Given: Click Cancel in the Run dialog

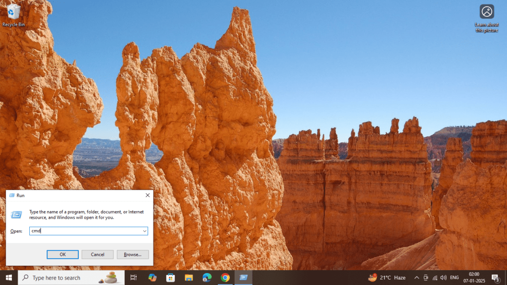Looking at the screenshot, I should click(x=98, y=255).
